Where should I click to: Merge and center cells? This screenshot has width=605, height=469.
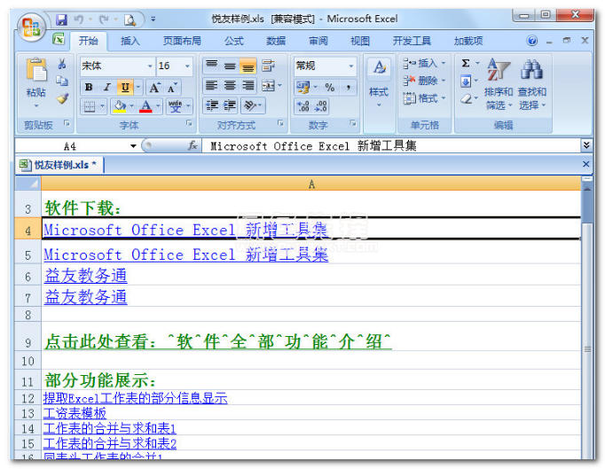(269, 86)
